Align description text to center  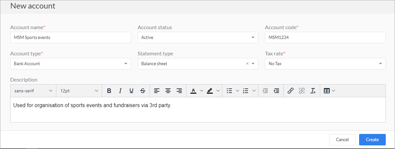tap(168, 91)
